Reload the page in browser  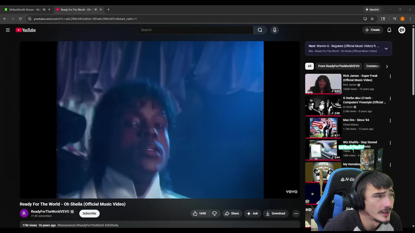coord(20,19)
